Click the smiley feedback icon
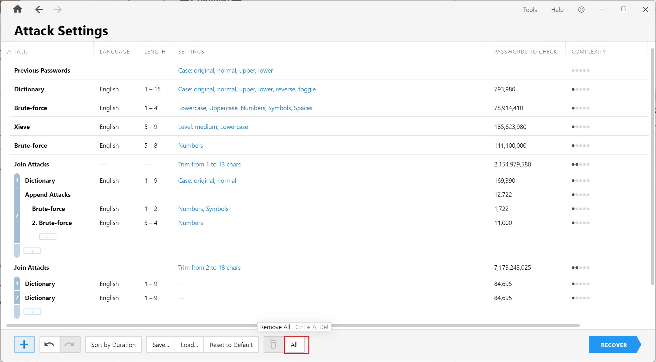The height and width of the screenshot is (362, 656). (581, 10)
